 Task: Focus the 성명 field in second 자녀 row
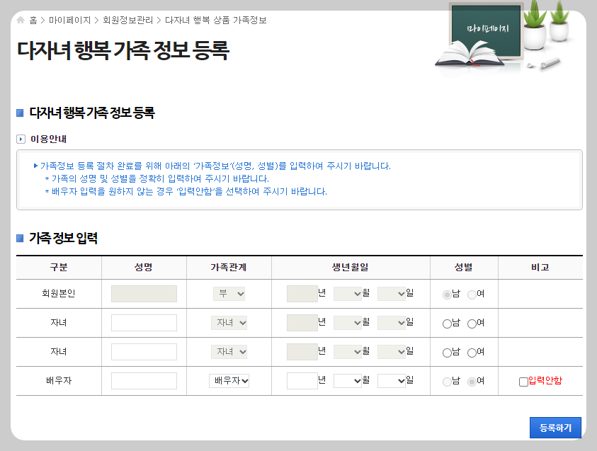click(x=144, y=352)
